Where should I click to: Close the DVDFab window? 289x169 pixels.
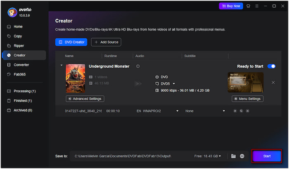click(283, 6)
